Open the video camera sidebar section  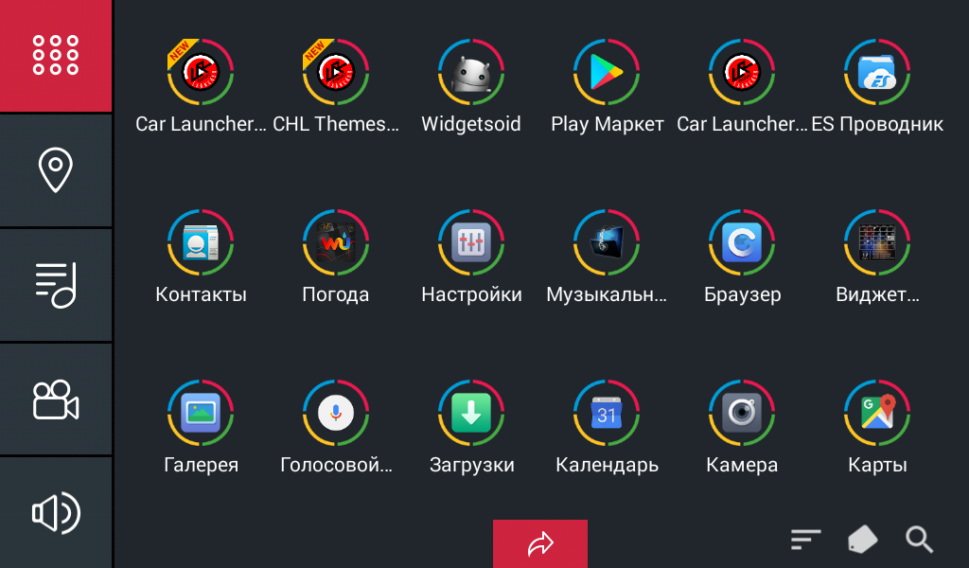[55, 399]
